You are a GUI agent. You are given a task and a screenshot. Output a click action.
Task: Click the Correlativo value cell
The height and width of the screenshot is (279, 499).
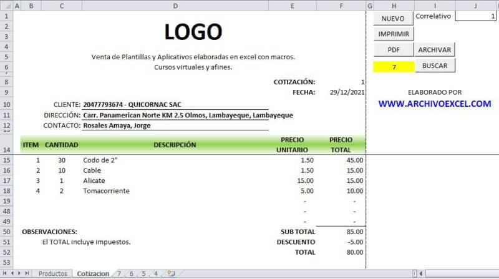pyautogui.click(x=477, y=16)
